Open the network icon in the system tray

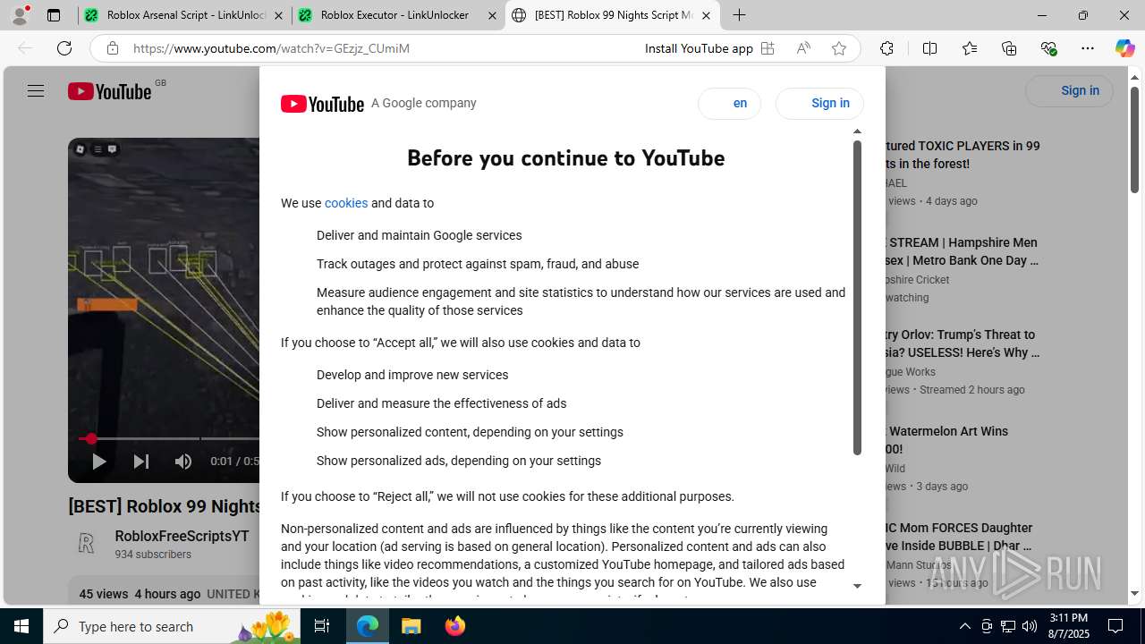tap(1008, 626)
